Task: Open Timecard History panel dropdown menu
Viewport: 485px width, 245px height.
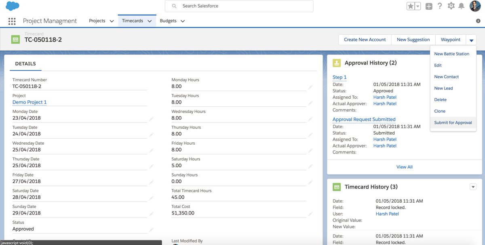Action: (473, 186)
